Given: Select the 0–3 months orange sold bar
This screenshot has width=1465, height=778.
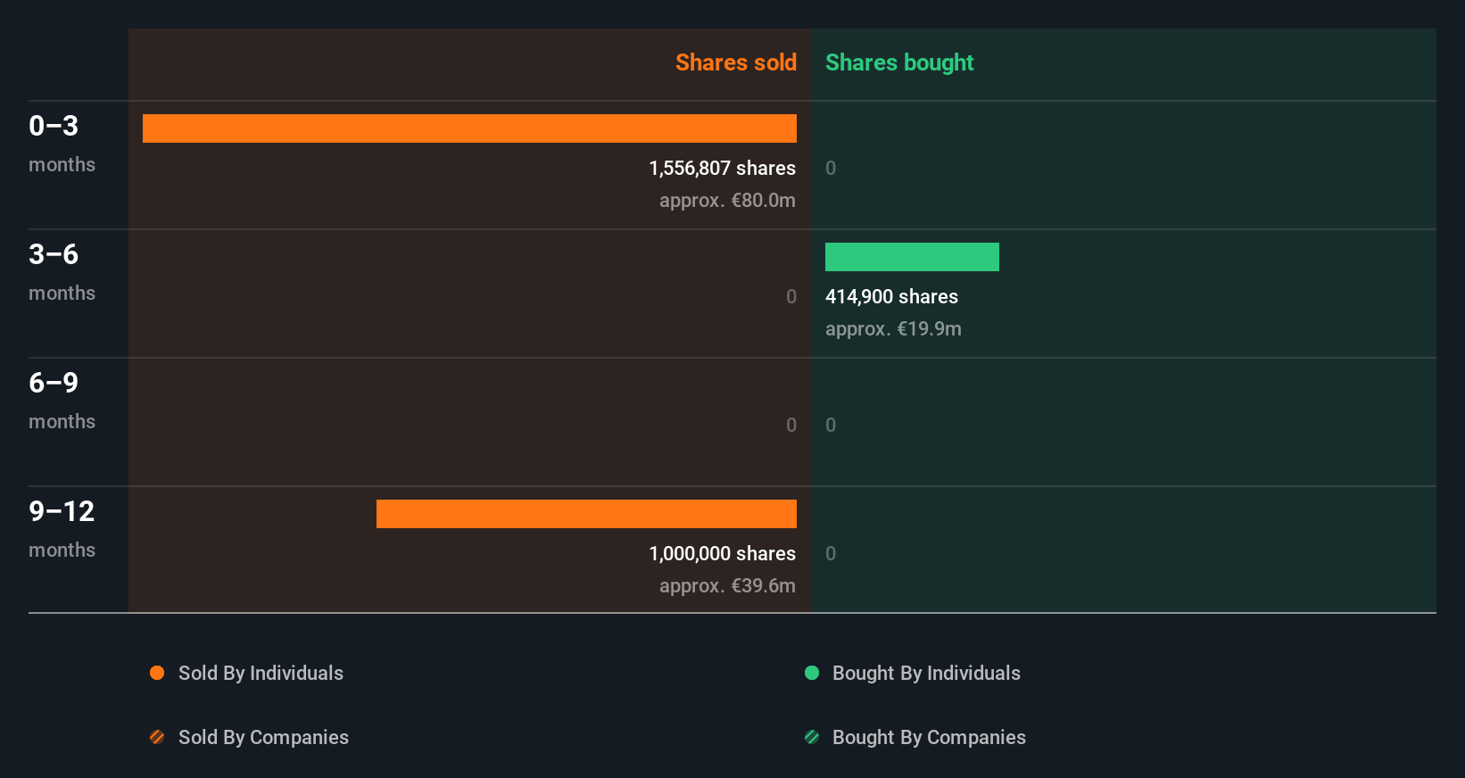Looking at the screenshot, I should click(469, 128).
